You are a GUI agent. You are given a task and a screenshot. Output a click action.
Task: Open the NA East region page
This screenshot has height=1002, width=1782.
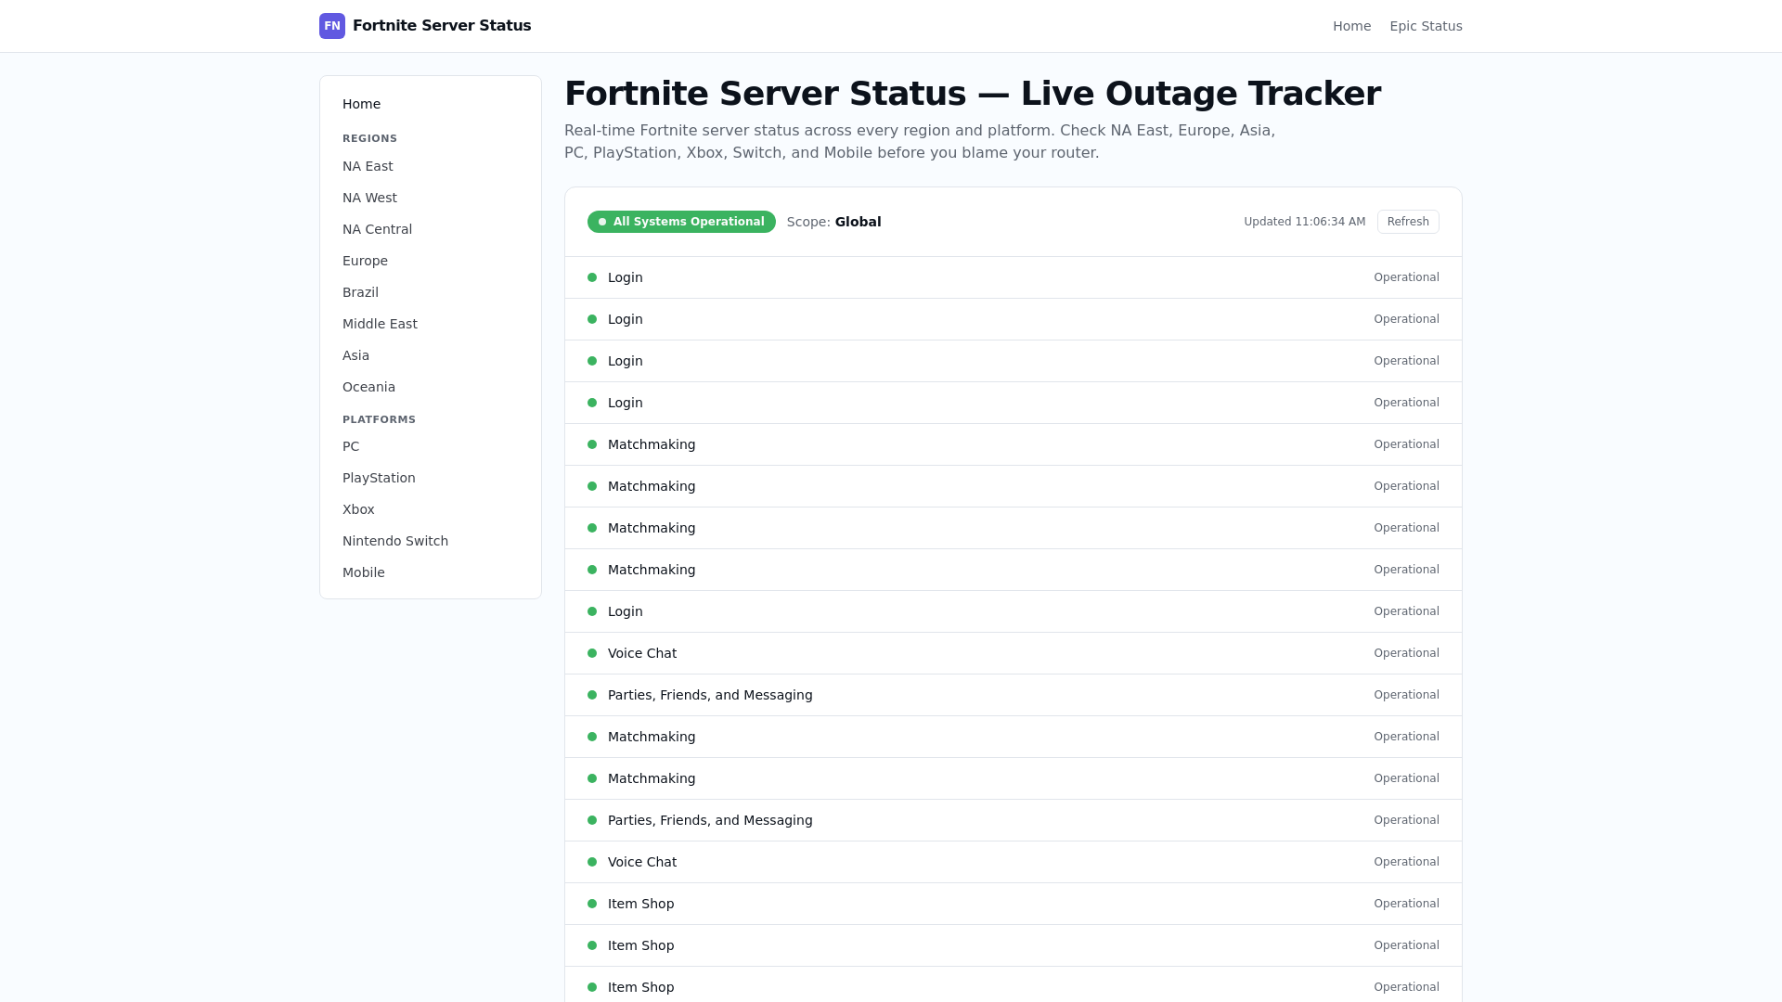431,166
